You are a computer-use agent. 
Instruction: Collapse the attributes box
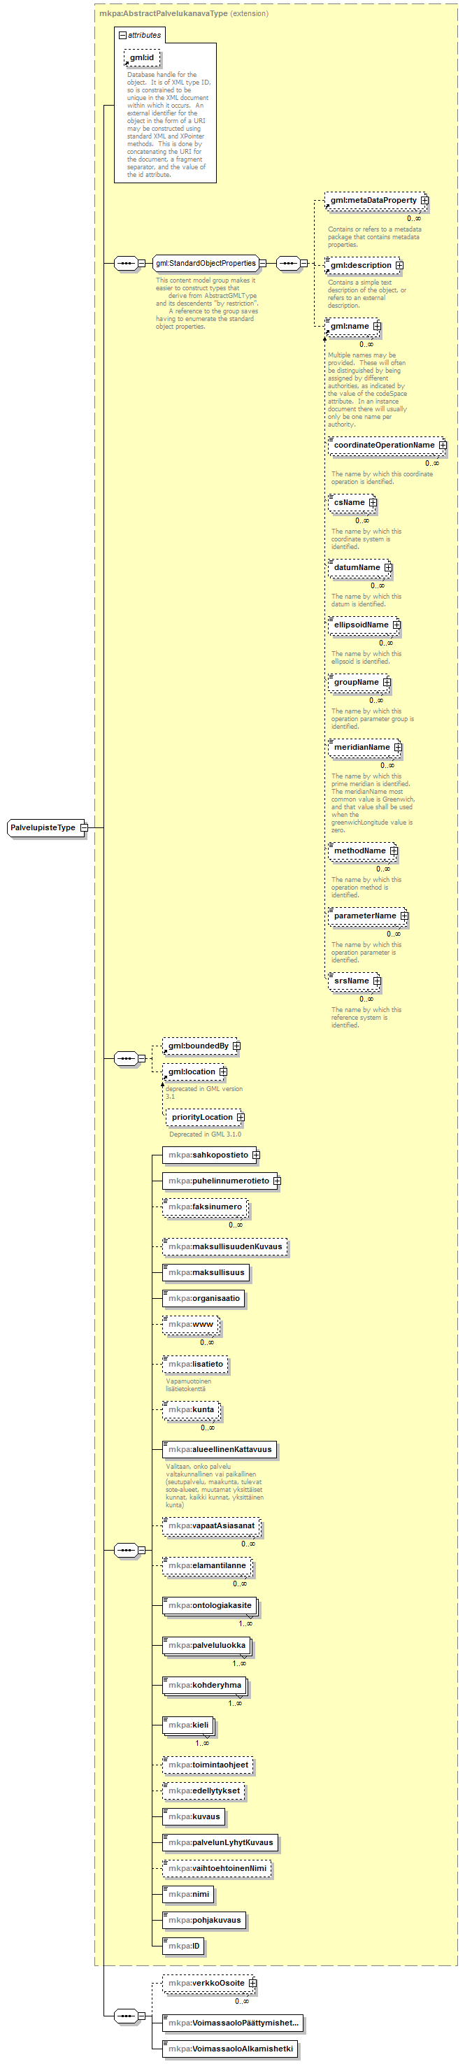(122, 35)
